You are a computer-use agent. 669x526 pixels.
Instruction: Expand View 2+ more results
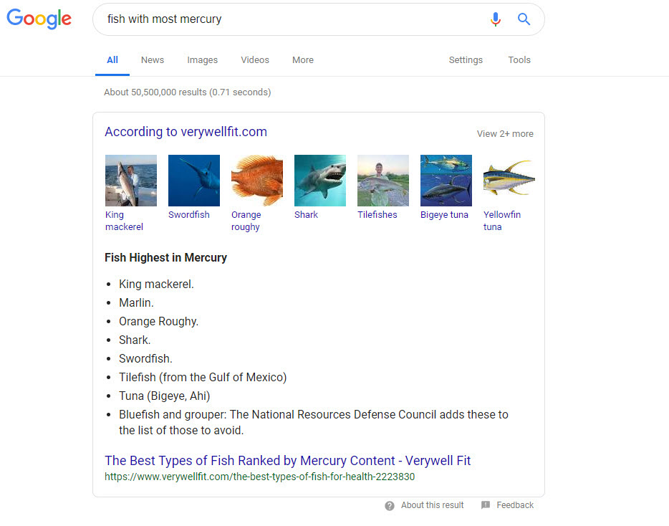point(505,134)
